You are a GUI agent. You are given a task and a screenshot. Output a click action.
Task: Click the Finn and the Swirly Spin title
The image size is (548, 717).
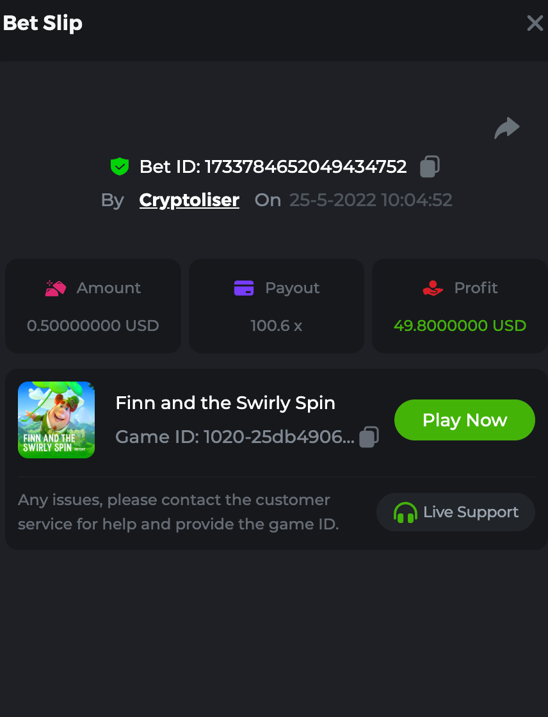pos(225,403)
